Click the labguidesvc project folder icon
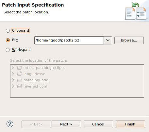The image size is (149, 132). coord(20,74)
